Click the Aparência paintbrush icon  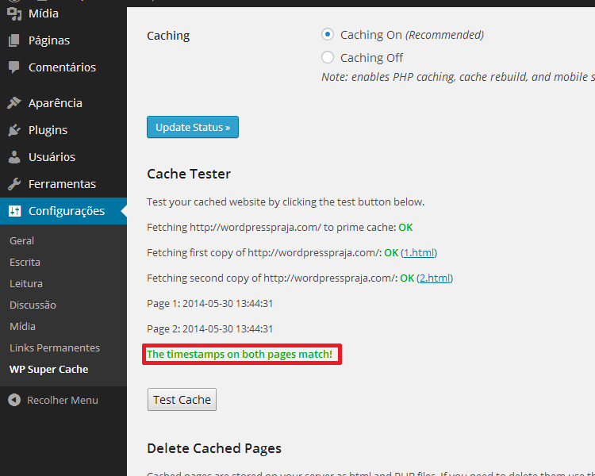[14, 102]
